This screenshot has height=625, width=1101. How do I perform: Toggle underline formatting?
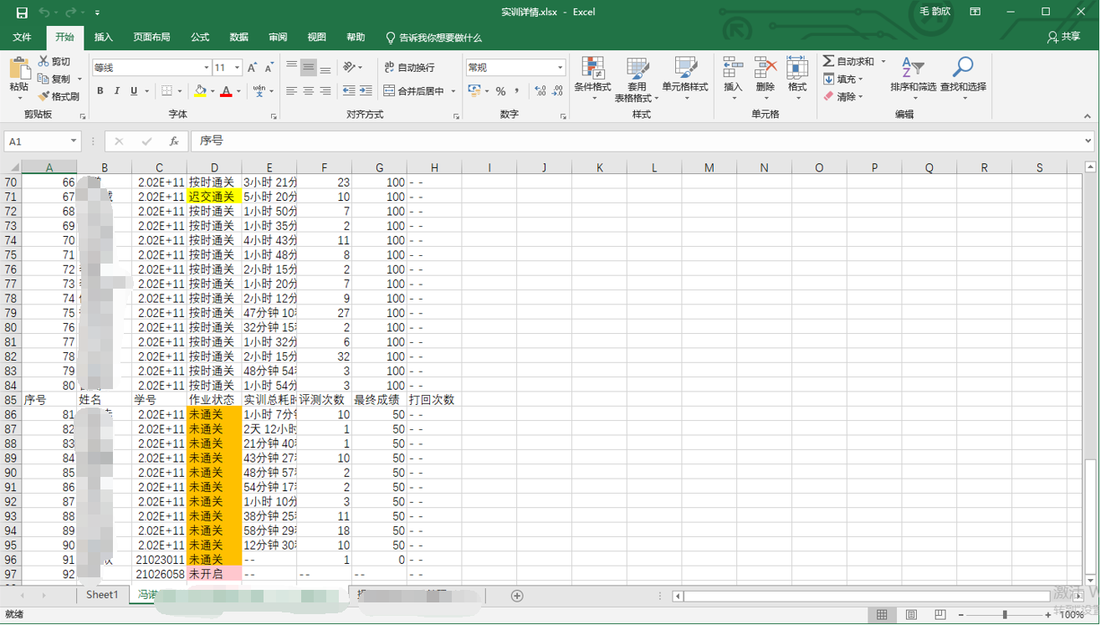[x=134, y=90]
